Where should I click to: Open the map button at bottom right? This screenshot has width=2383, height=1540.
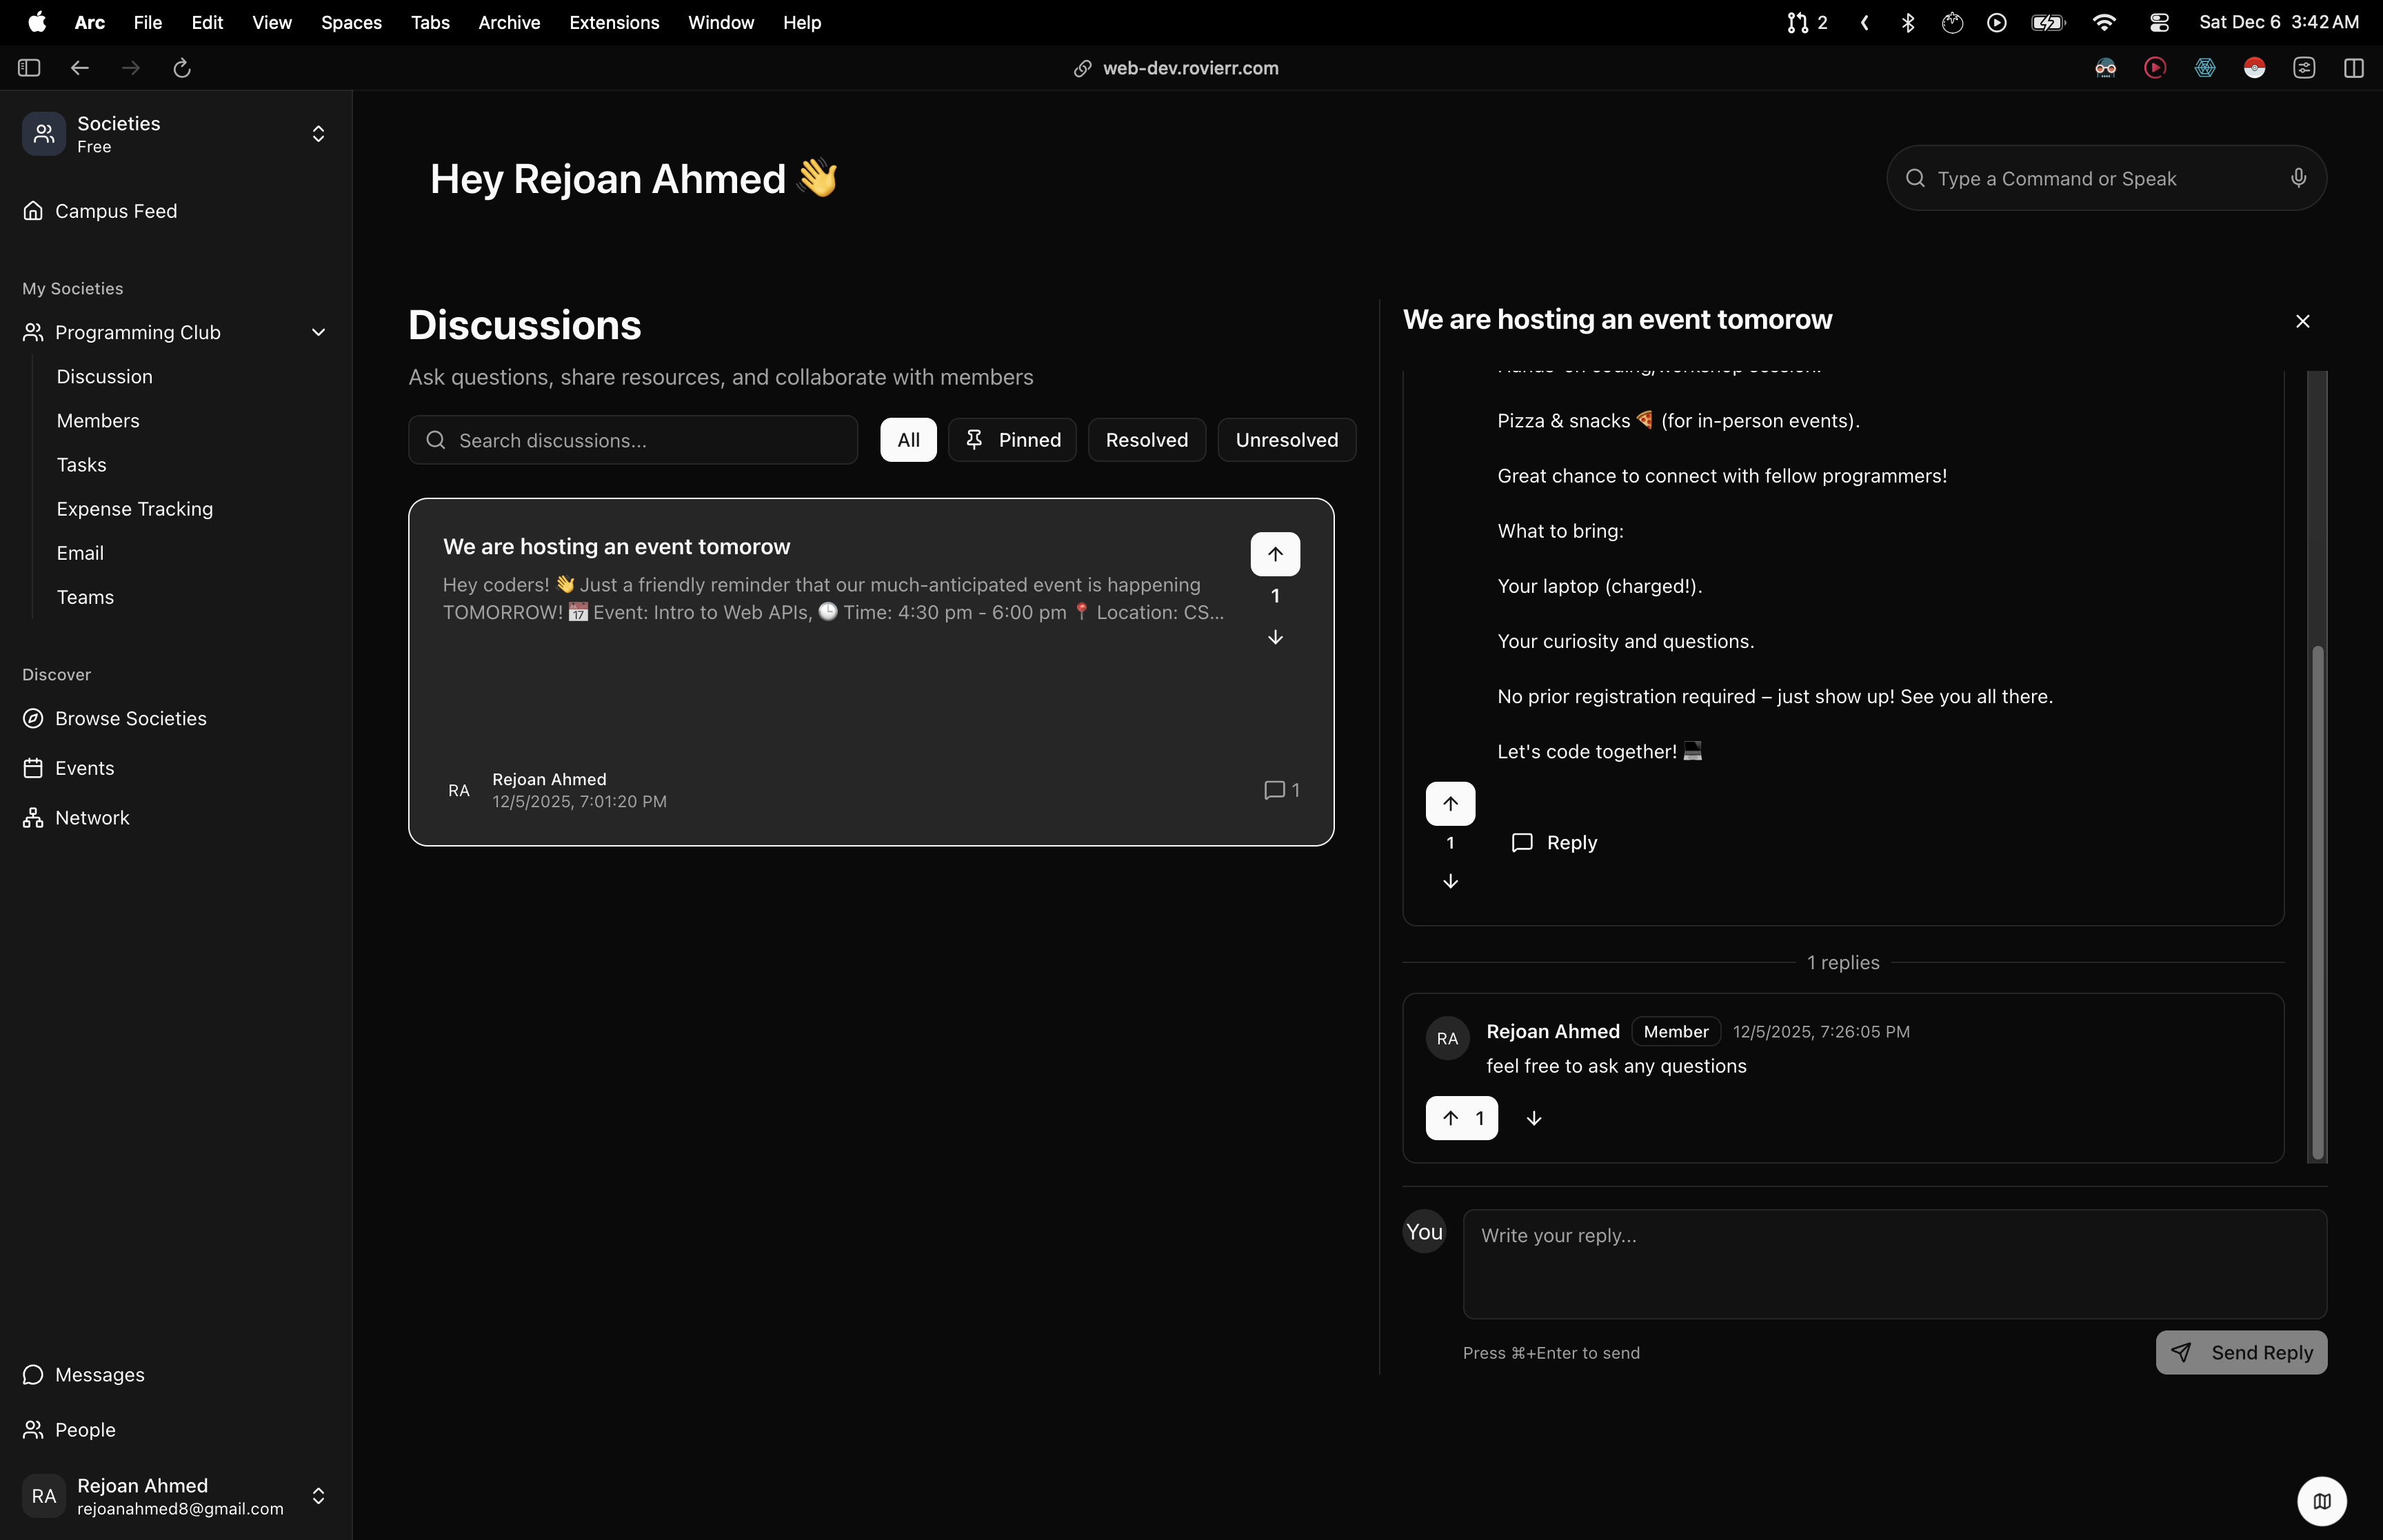point(2321,1500)
